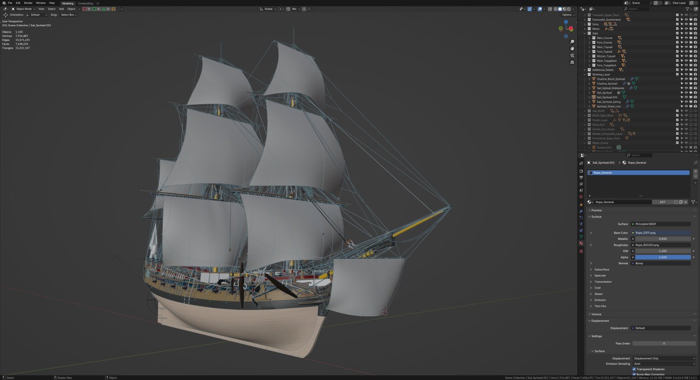Open the Render menu
This screenshot has width=700, height=380.
pyautogui.click(x=28, y=3)
